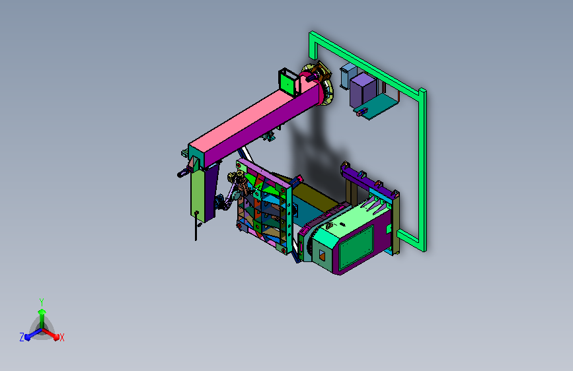Click the green Y axis arrow on triad

42,318
